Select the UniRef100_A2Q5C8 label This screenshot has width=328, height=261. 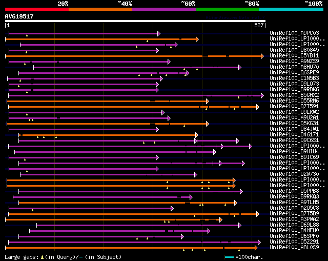294,208
